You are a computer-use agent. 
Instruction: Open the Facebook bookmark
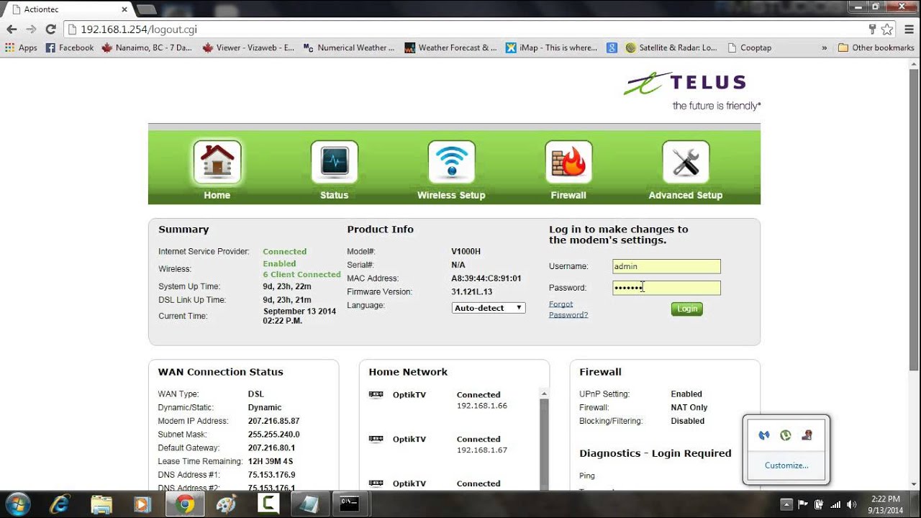tap(70, 47)
